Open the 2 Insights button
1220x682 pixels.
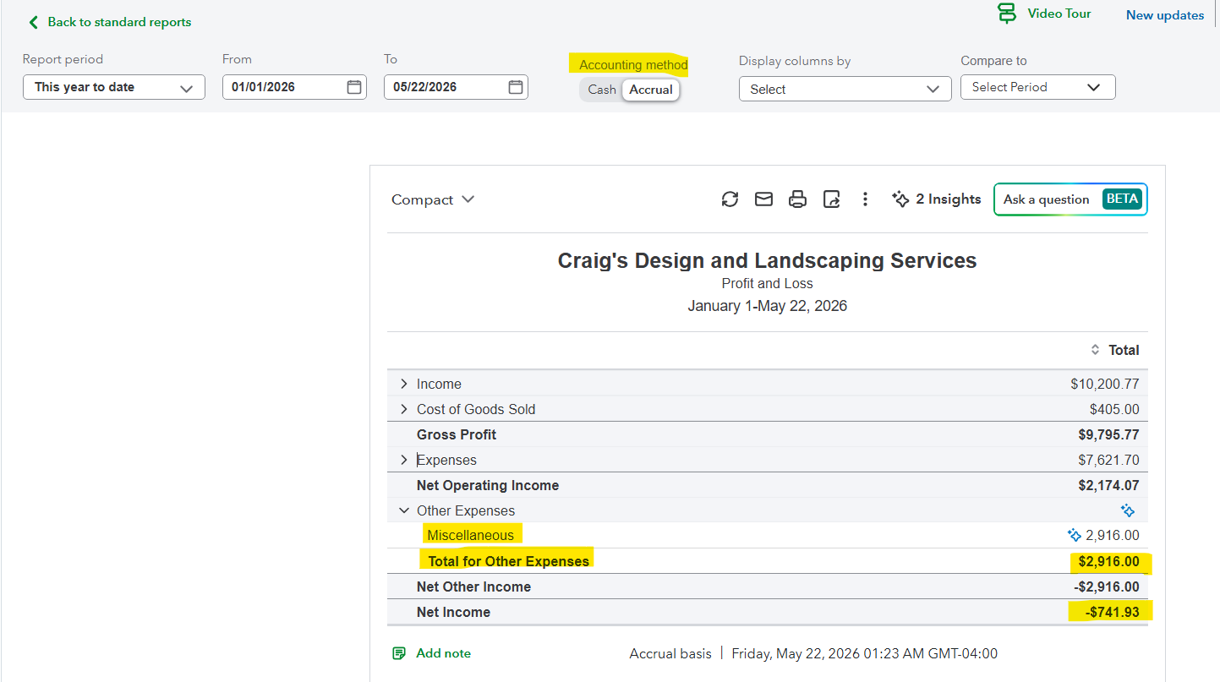(937, 199)
